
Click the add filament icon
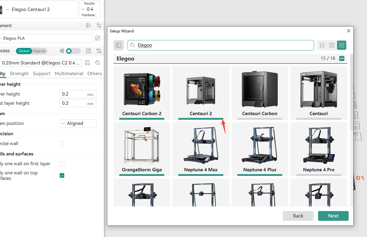pyautogui.click(x=89, y=26)
